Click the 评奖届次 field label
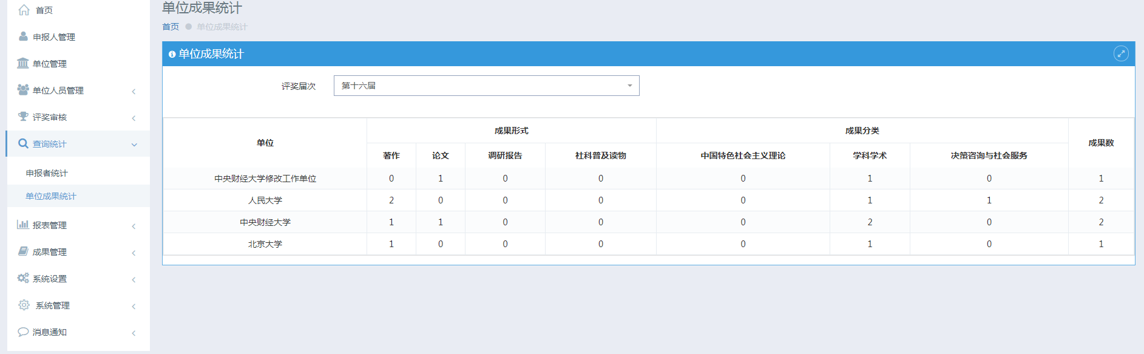 299,86
